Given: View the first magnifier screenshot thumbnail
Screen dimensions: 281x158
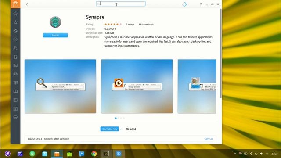Looking at the screenshot, I should pyautogui.click(x=60, y=86).
